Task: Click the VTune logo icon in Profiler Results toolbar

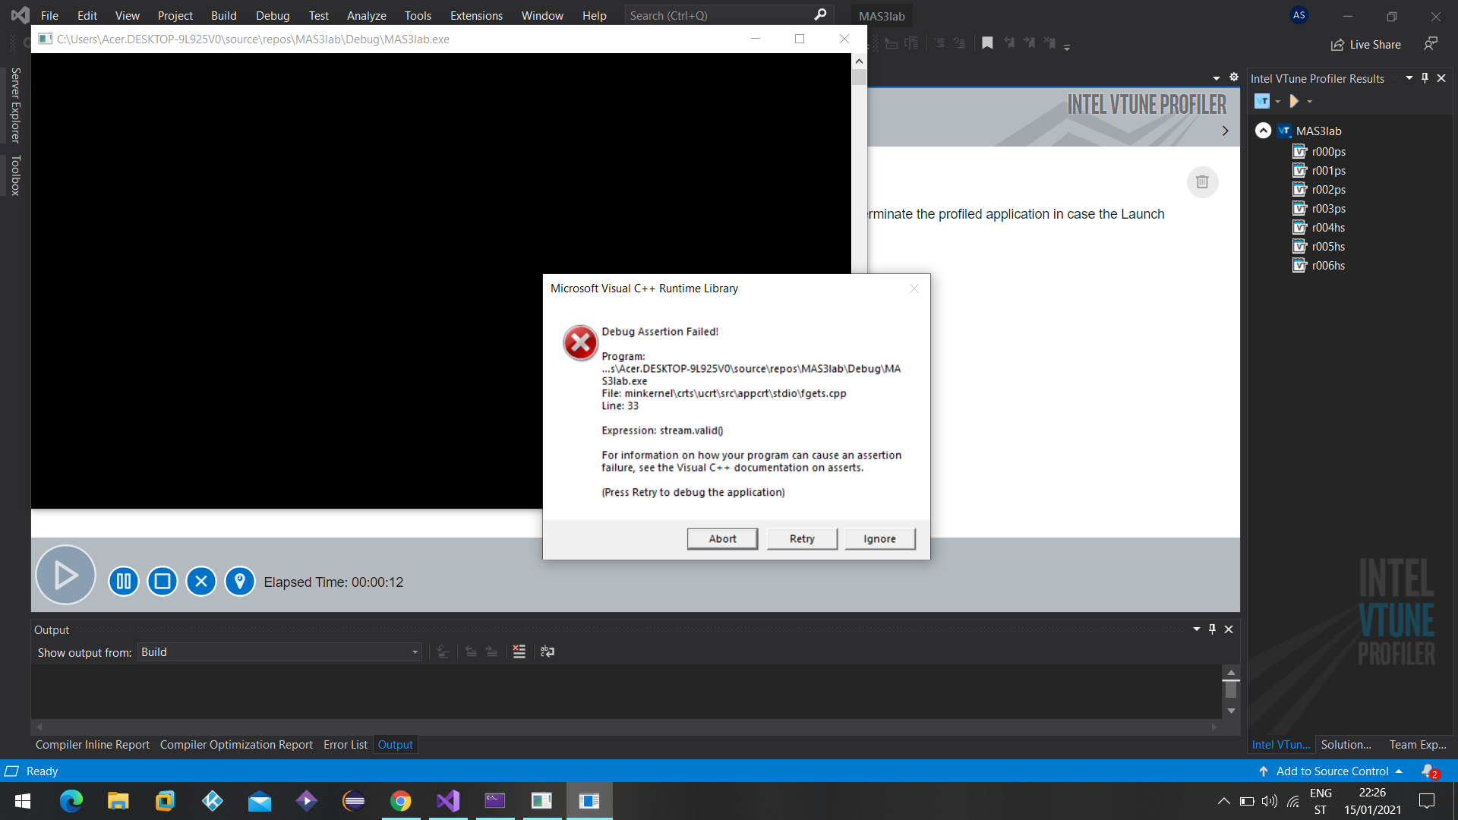Action: point(1262,101)
